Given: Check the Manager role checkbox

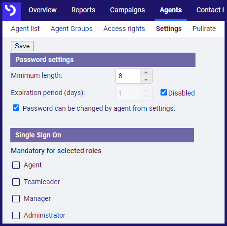Looking at the screenshot, I should pyautogui.click(x=16, y=198).
